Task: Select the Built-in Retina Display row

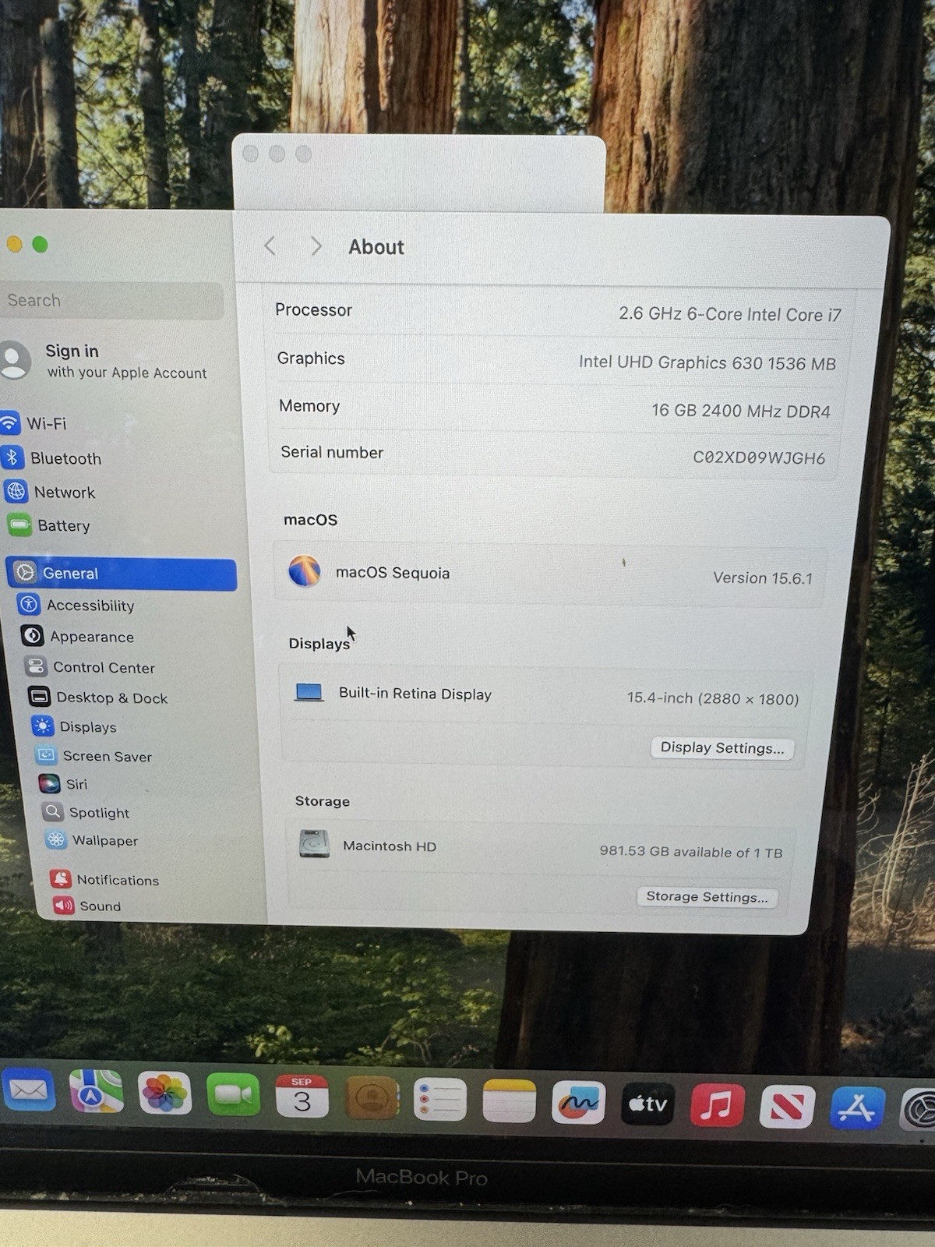Action: (x=545, y=696)
